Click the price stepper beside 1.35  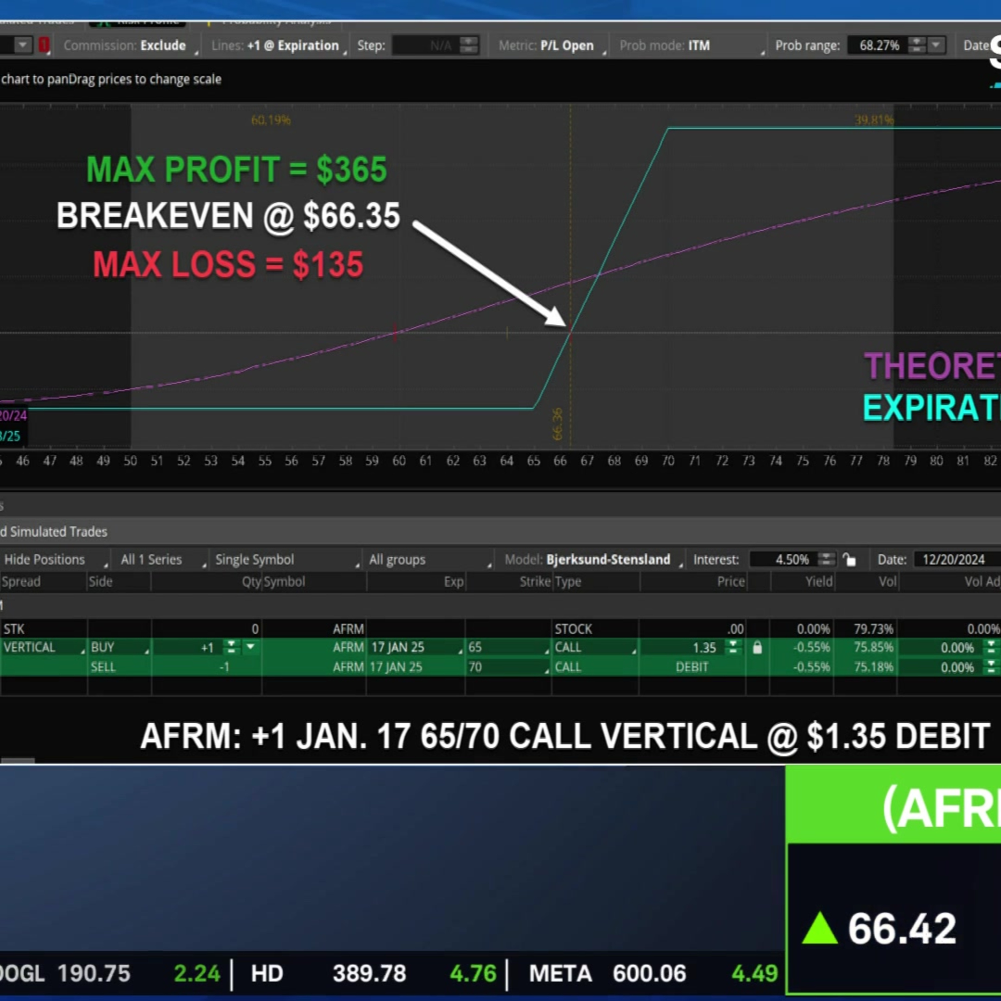733,647
